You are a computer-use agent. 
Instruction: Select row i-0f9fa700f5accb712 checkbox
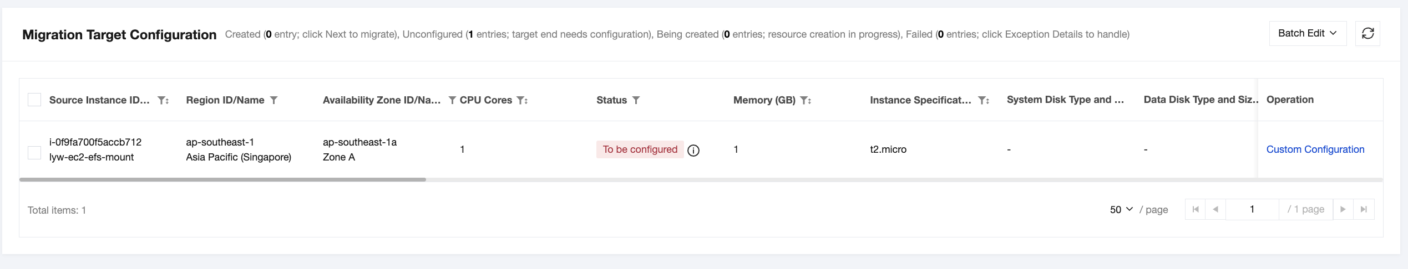pos(34,153)
